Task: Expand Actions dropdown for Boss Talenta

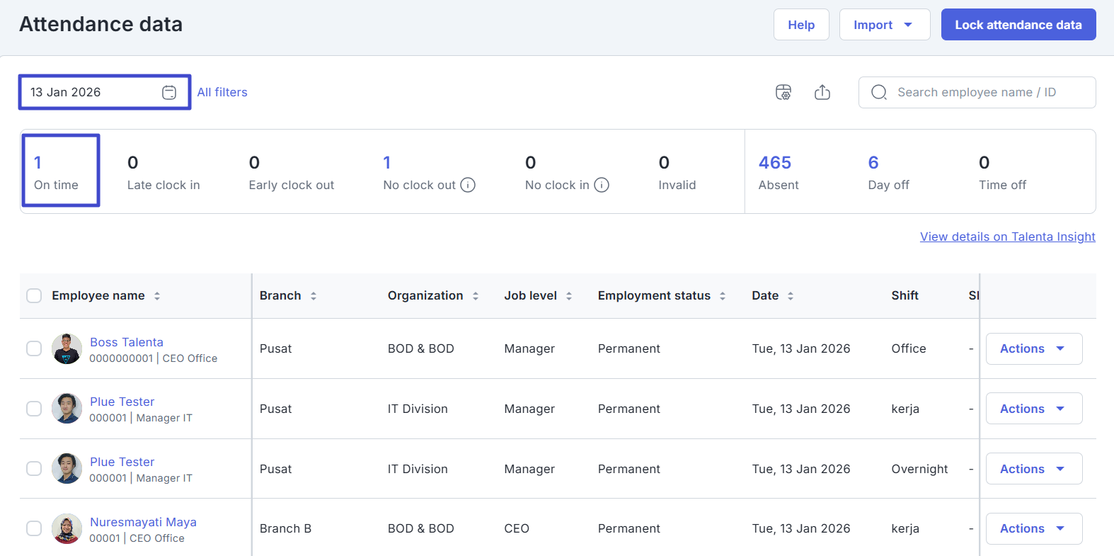Action: coord(1033,348)
